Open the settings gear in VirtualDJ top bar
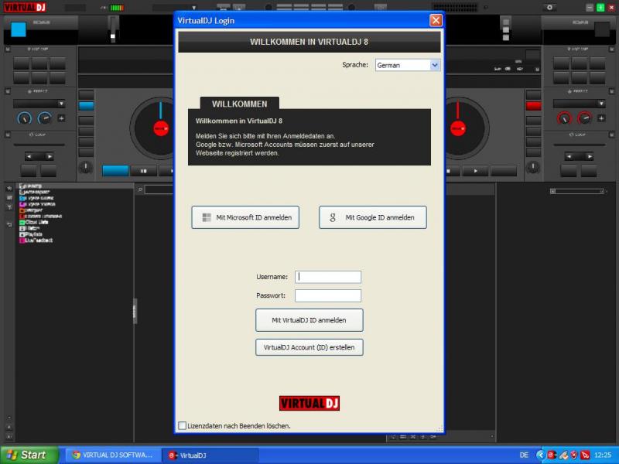Screen dimensions: 619x464 click(x=549, y=7)
